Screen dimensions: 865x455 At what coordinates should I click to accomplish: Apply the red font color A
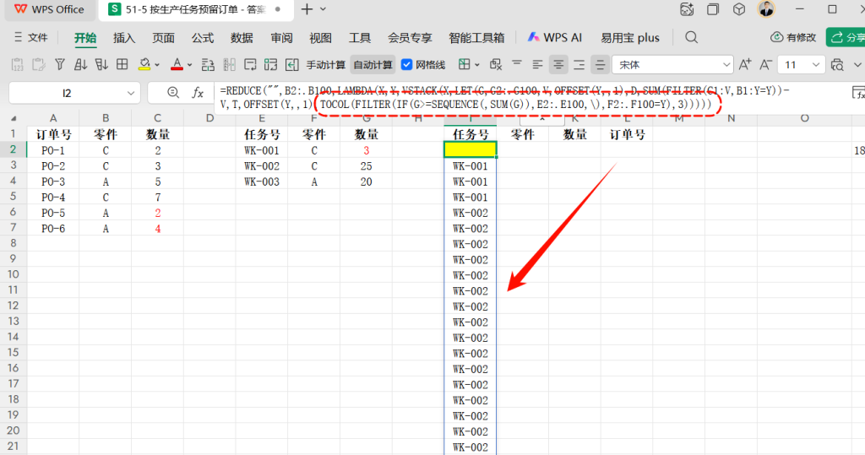[x=177, y=64]
